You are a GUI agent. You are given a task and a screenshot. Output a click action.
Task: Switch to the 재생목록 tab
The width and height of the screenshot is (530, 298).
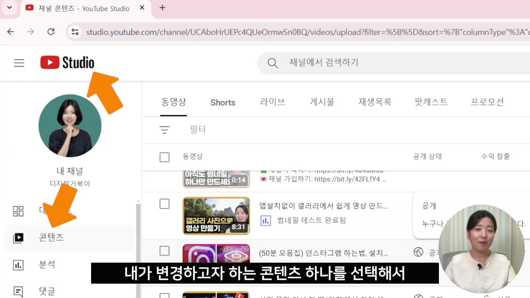click(x=375, y=102)
